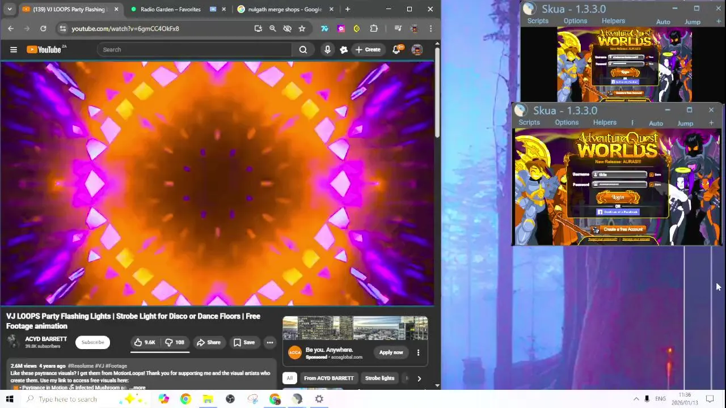Open the YouTube hamburger guide menu
Image resolution: width=726 pixels, height=408 pixels.
coord(14,50)
